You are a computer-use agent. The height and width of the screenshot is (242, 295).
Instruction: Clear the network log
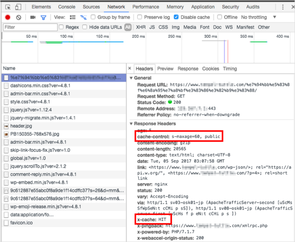(x=18, y=17)
